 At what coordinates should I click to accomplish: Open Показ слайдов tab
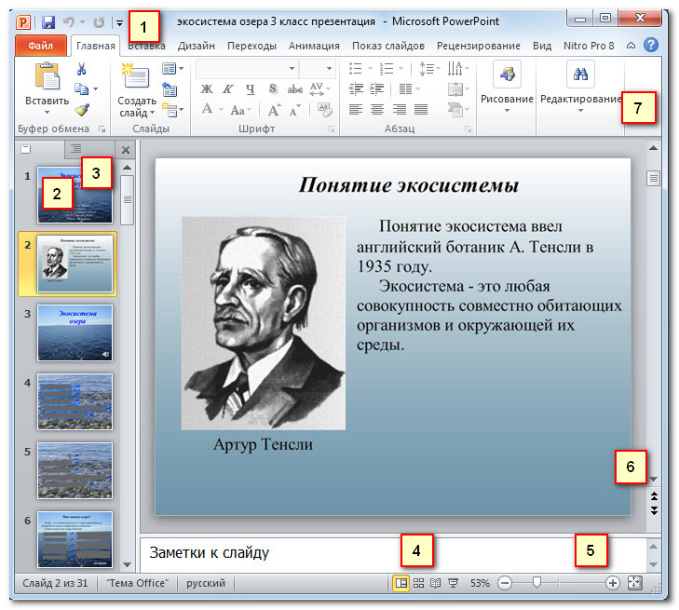[x=388, y=46]
